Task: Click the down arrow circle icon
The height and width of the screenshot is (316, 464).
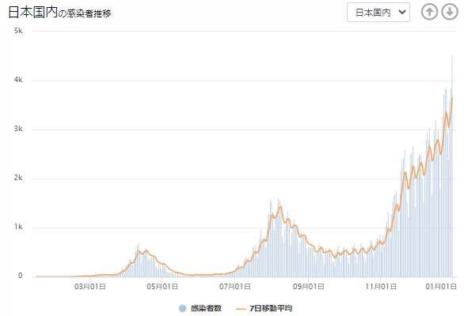Action: pos(450,12)
